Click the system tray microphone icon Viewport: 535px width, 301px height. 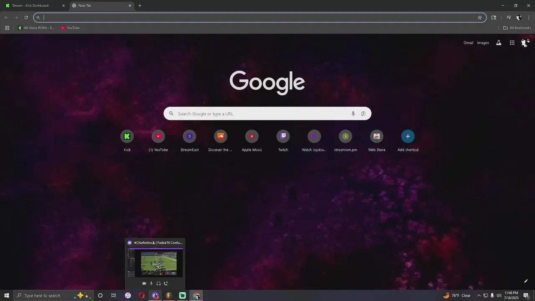pyautogui.click(x=492, y=296)
